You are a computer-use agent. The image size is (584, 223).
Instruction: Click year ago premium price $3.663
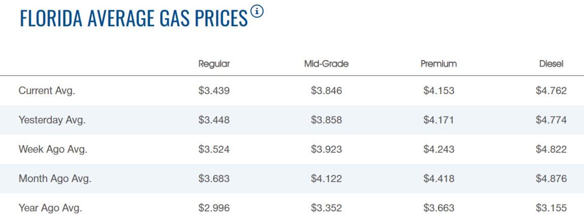pos(438,208)
